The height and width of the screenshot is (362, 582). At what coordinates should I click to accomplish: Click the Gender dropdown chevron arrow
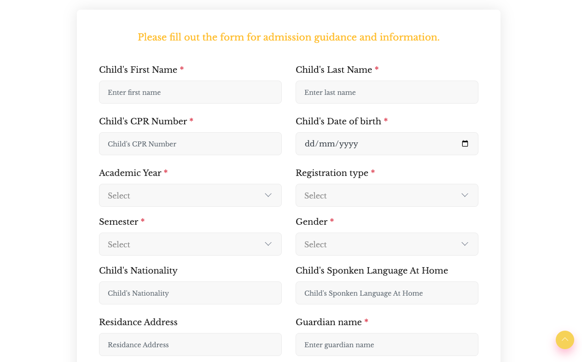[465, 244]
